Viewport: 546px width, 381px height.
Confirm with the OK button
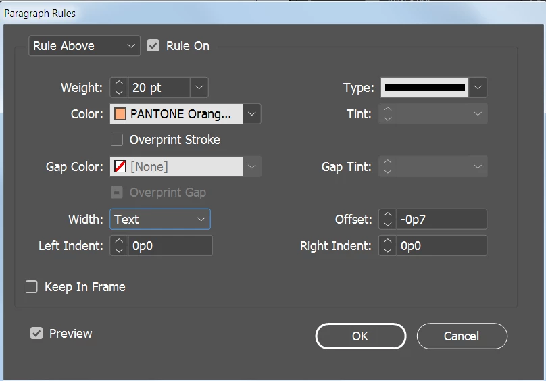pos(361,336)
